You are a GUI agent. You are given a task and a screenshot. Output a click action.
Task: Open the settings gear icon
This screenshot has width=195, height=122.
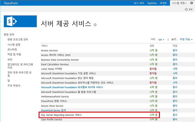pos(191,3)
